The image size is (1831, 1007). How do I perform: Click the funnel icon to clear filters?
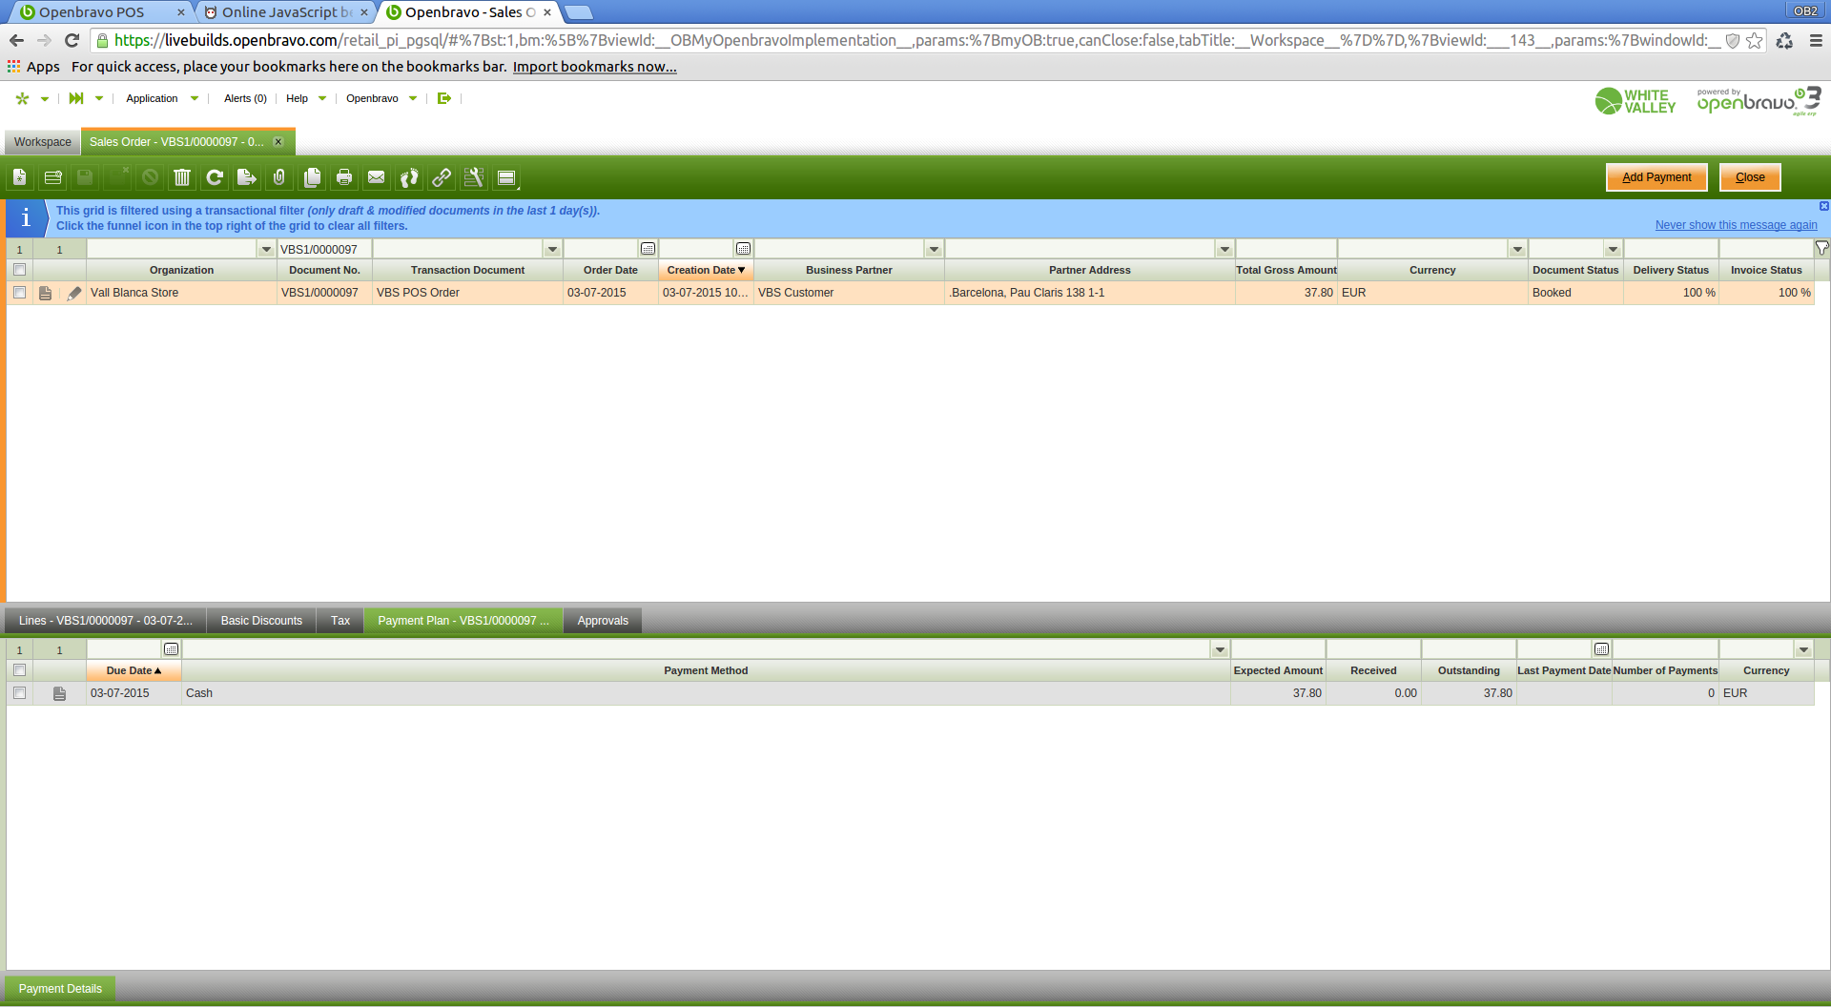point(1822,248)
